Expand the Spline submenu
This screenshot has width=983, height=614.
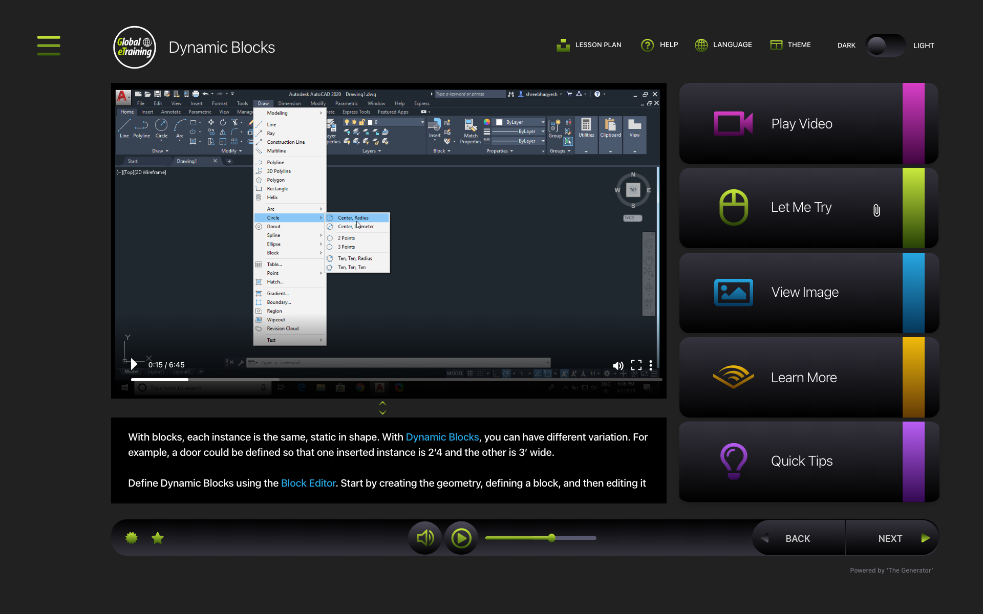290,235
